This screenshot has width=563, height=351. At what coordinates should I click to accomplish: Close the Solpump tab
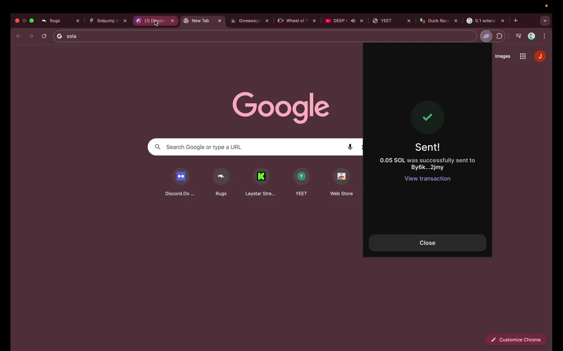(x=125, y=21)
